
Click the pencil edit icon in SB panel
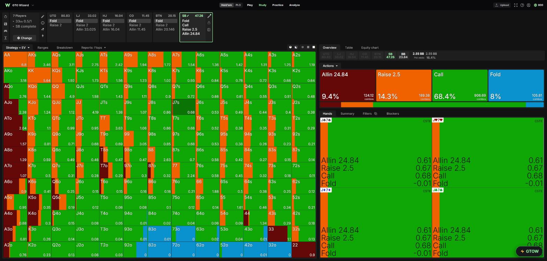(x=209, y=16)
